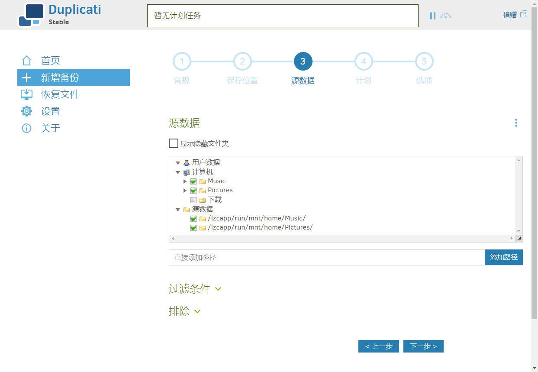Click the horizontal scrollbar in the folder tree
The image size is (538, 372).
point(342,239)
